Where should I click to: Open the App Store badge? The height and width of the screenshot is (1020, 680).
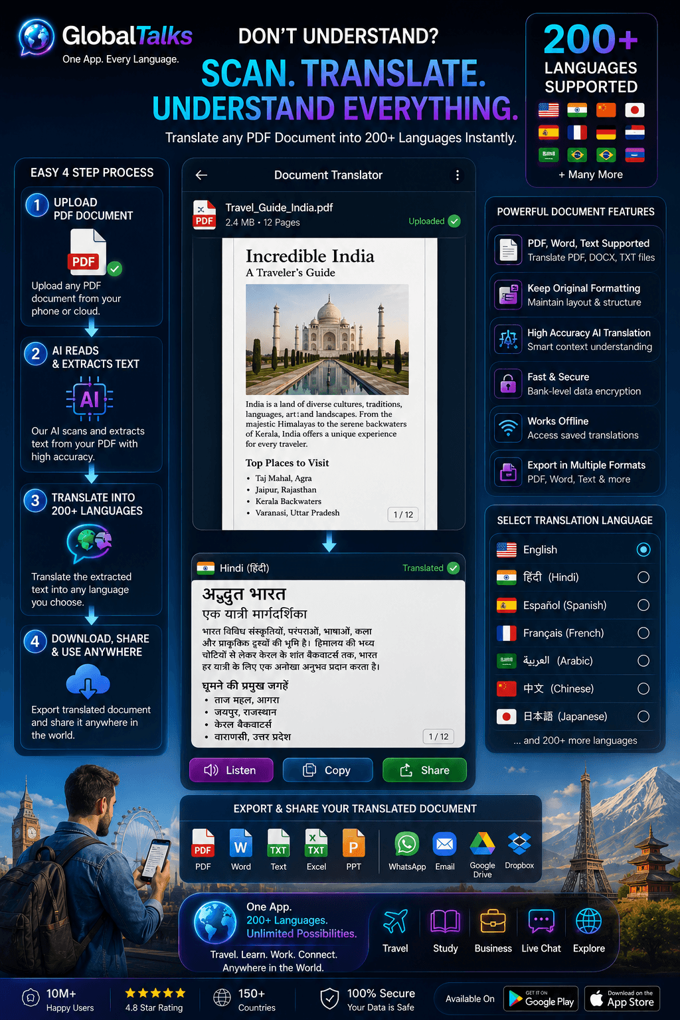[622, 999]
